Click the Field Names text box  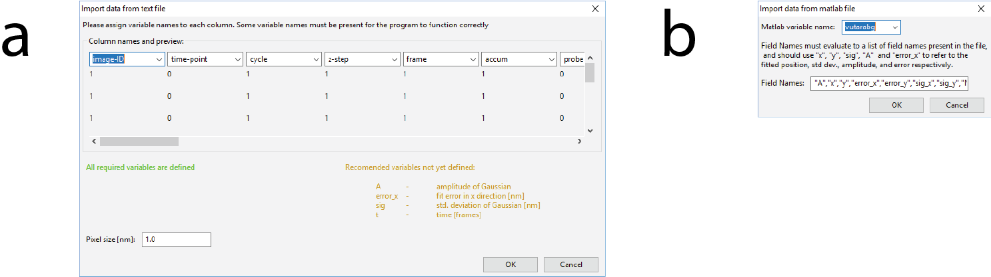890,84
